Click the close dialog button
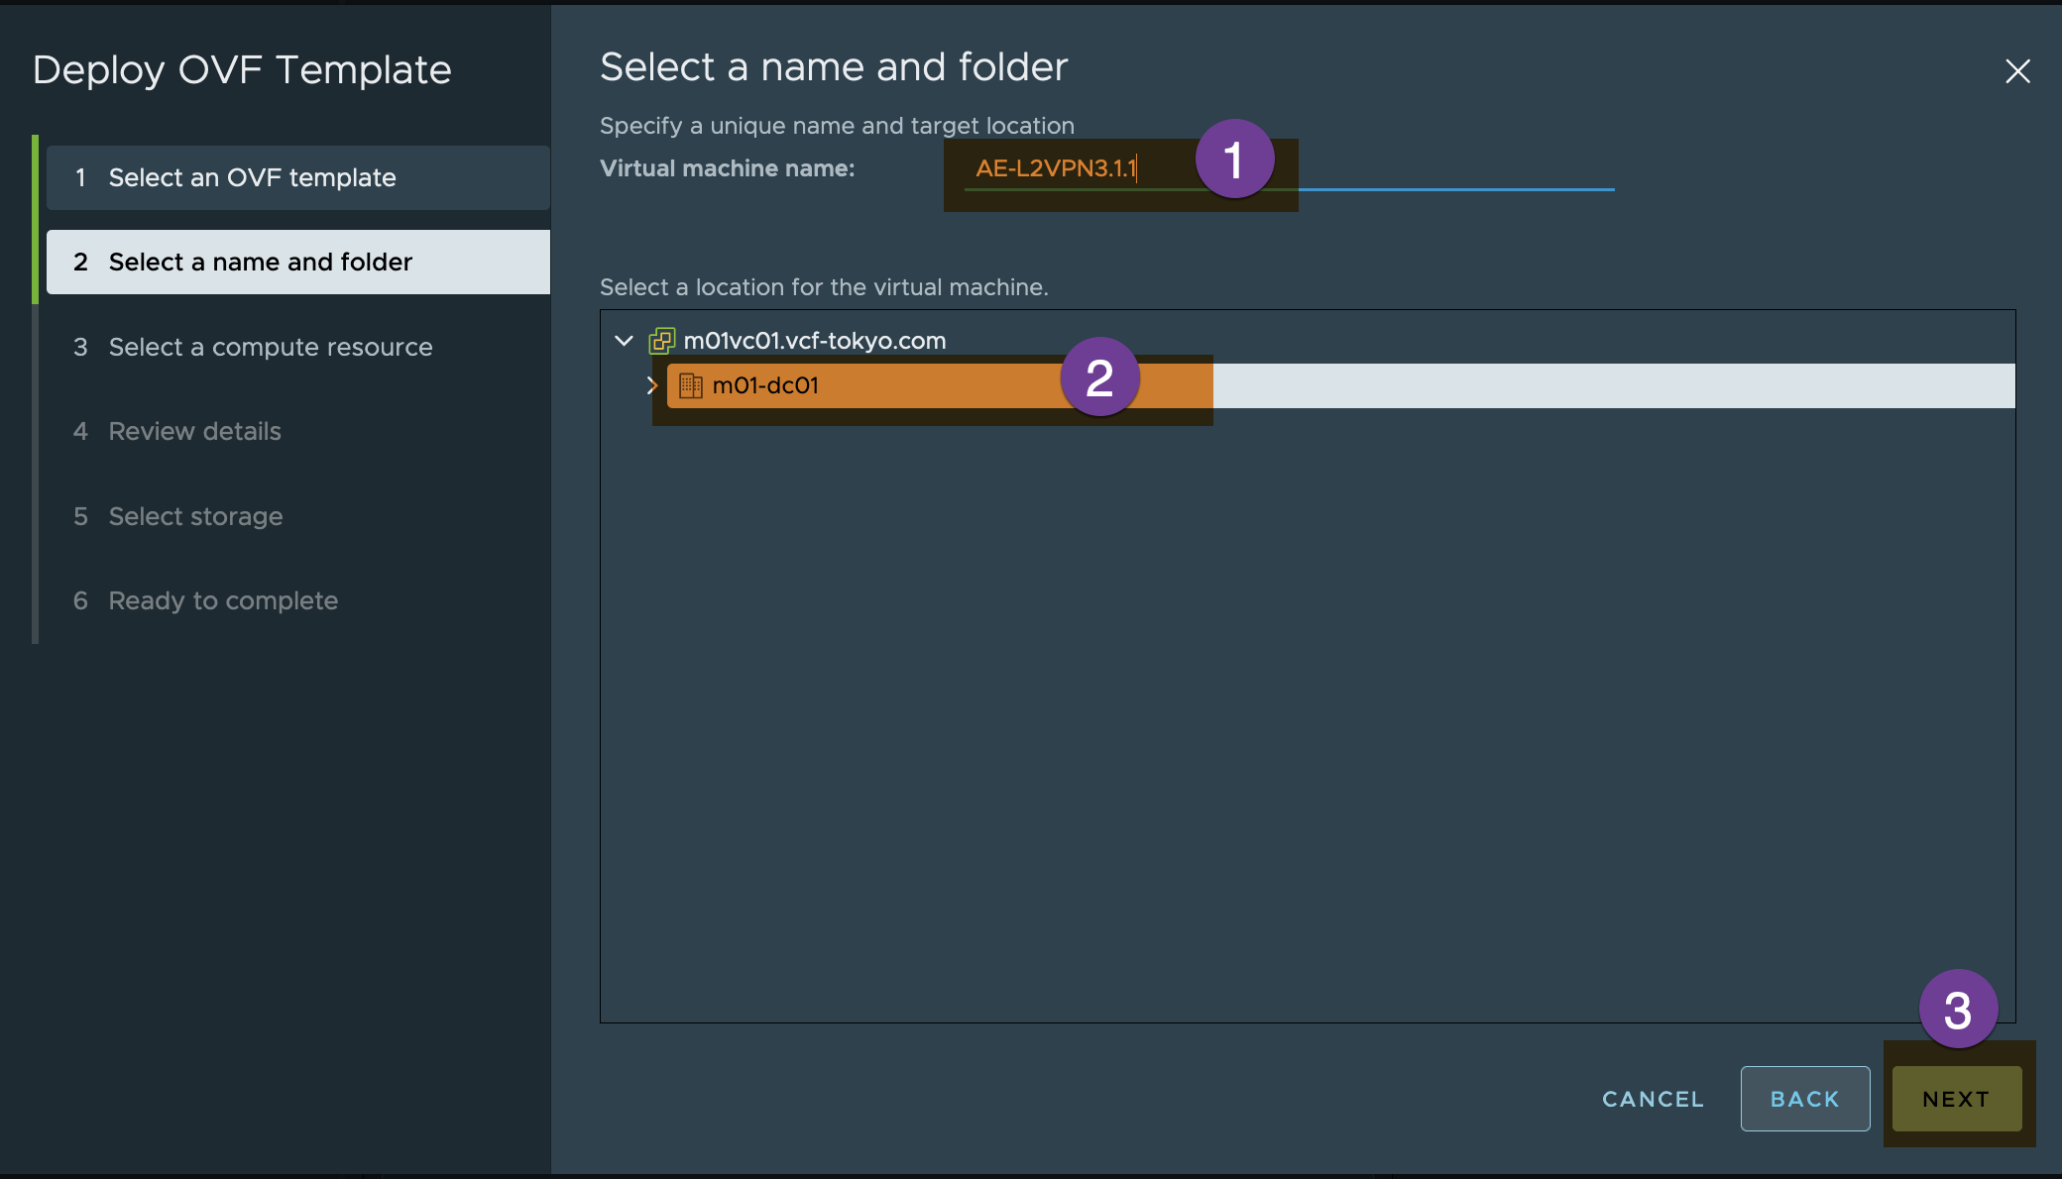Viewport: 2062px width, 1179px height. 2015,68
